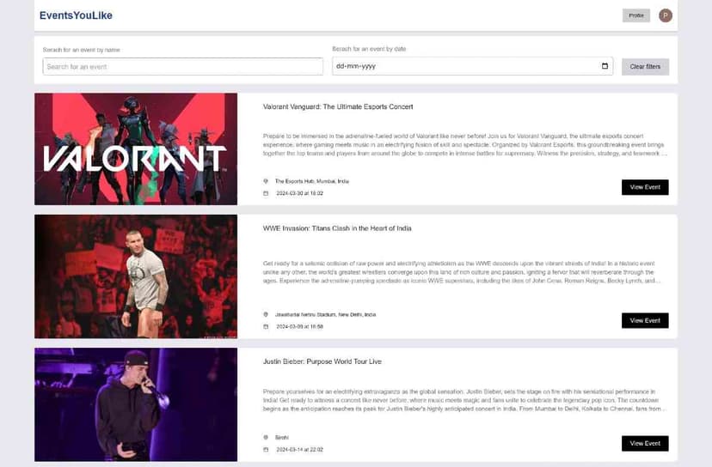View Event for Justin Bieber Purpose Tour
This screenshot has height=467, width=712.
644,443
